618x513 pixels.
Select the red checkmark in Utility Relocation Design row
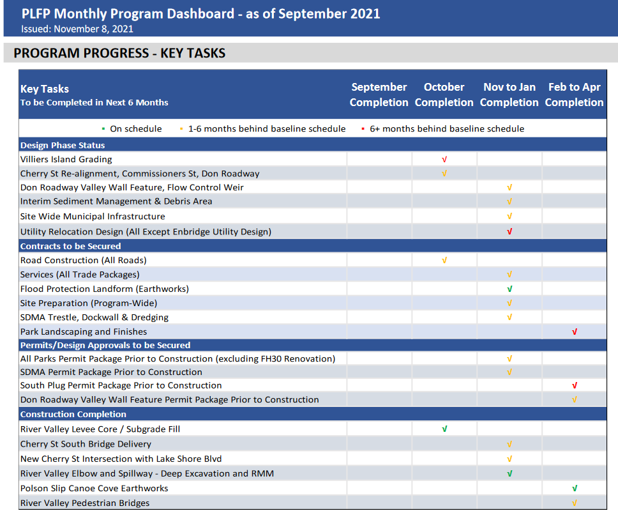[x=509, y=231]
